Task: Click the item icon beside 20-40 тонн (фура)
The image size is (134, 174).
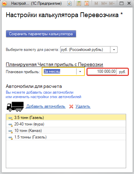Action: 11,125
